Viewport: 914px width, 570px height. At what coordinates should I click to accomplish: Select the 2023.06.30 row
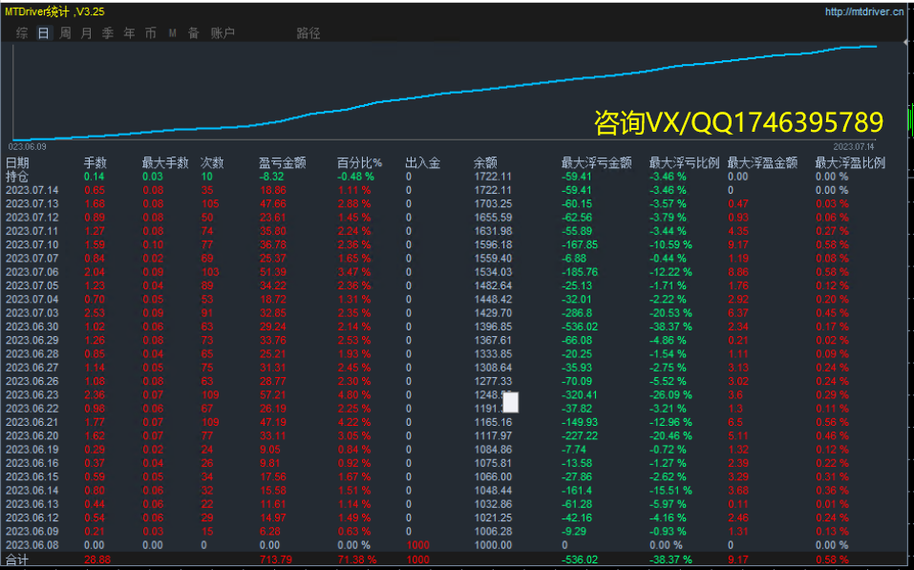tap(32, 327)
